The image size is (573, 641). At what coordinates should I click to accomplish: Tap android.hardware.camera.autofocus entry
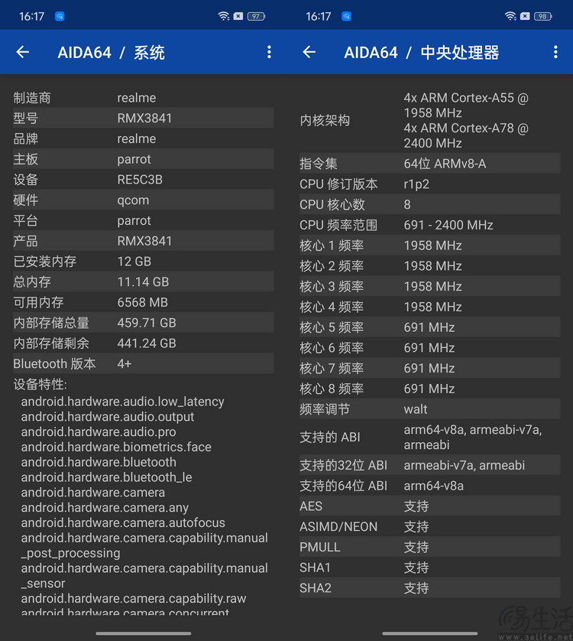[123, 522]
